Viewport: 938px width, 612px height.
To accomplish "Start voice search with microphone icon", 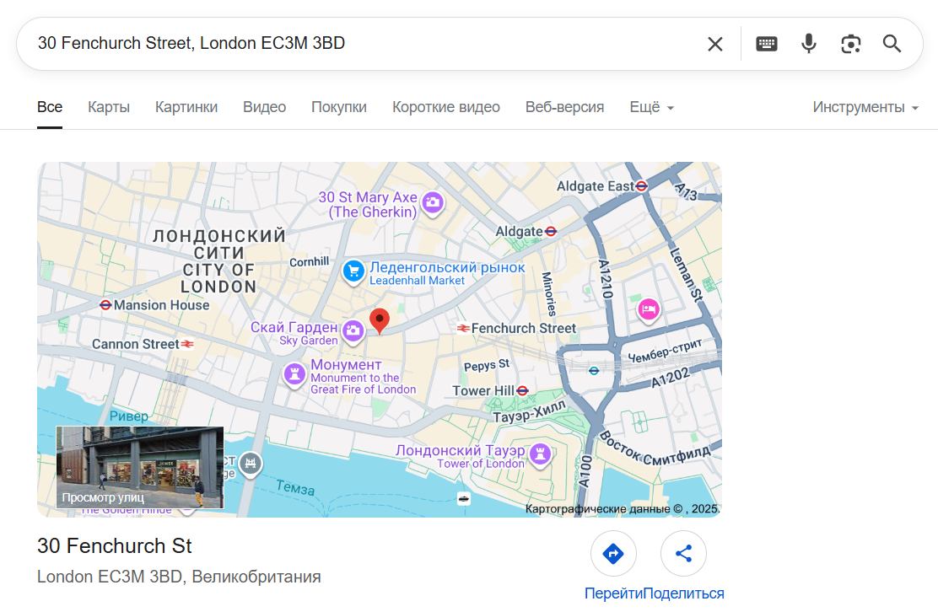I will [x=809, y=44].
